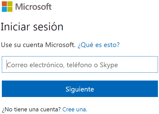Click the 'Use su cuenta Microsoft.' text
This screenshot has width=159, height=114.
pos(38,45)
